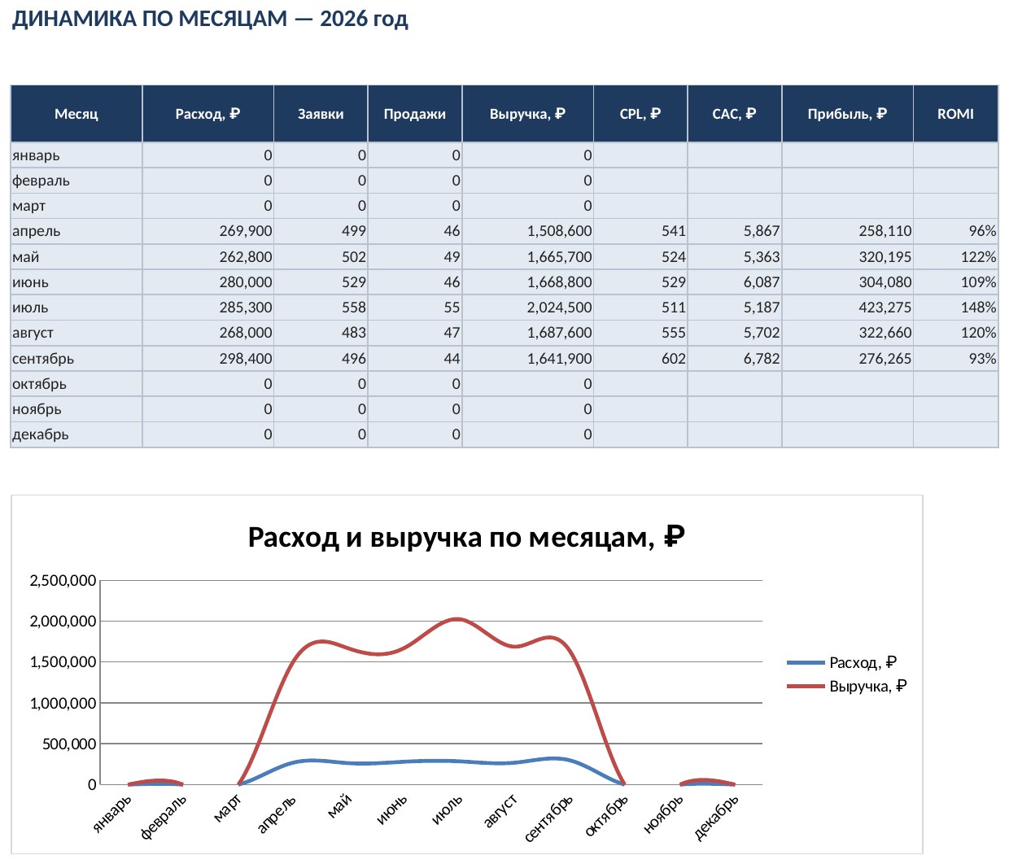
Task: Select August leads cell 483
Action: coord(321,333)
